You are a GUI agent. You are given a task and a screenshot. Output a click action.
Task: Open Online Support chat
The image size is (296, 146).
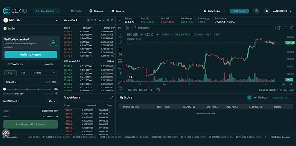pyautogui.click(x=281, y=137)
